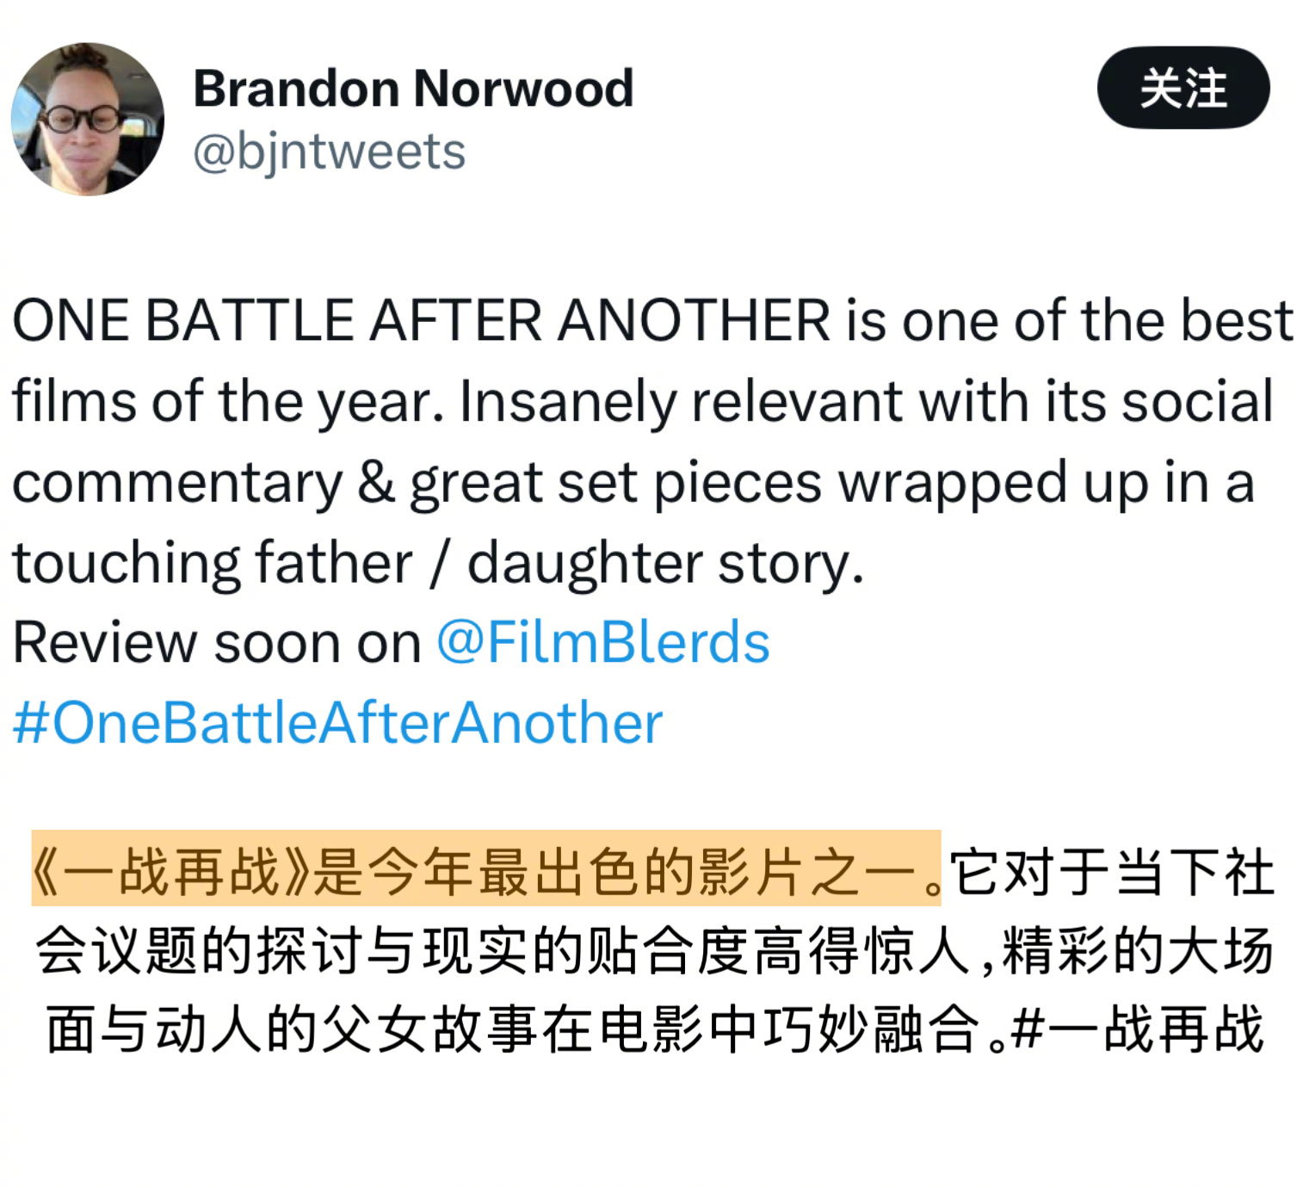Open the @bjntweets handle
The width and height of the screenshot is (1309, 1187).
329,152
